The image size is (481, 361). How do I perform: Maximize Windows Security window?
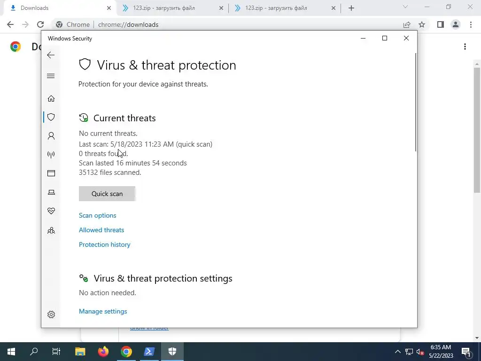click(x=385, y=38)
